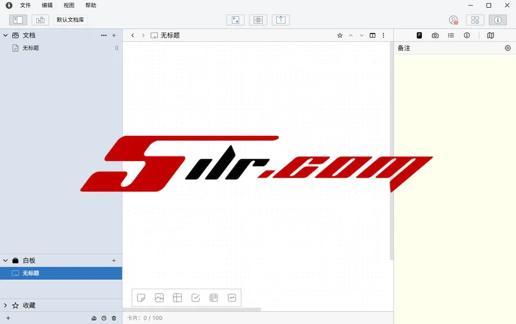Expand the 收藏 favorites section

coord(5,305)
